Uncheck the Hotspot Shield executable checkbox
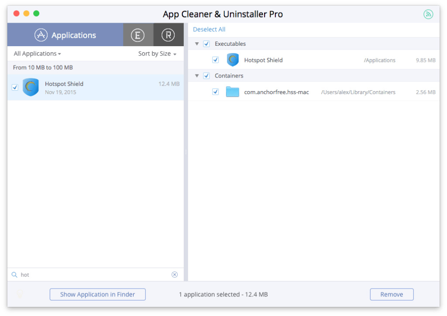The height and width of the screenshot is (316, 447). (216, 60)
